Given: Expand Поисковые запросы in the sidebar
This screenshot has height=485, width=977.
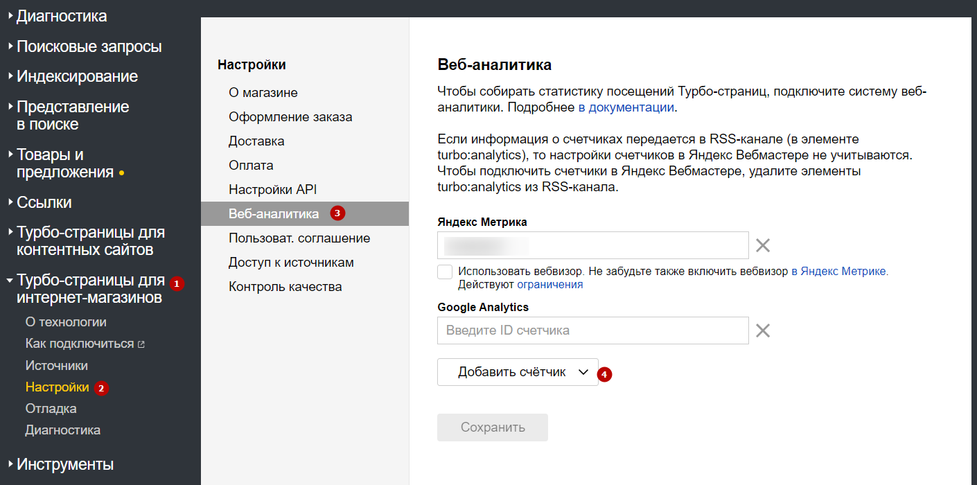Looking at the screenshot, I should (89, 46).
